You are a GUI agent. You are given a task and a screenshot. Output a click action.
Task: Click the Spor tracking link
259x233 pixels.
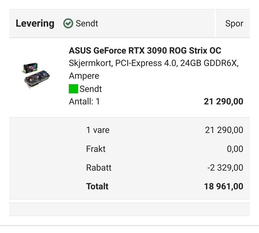click(234, 24)
